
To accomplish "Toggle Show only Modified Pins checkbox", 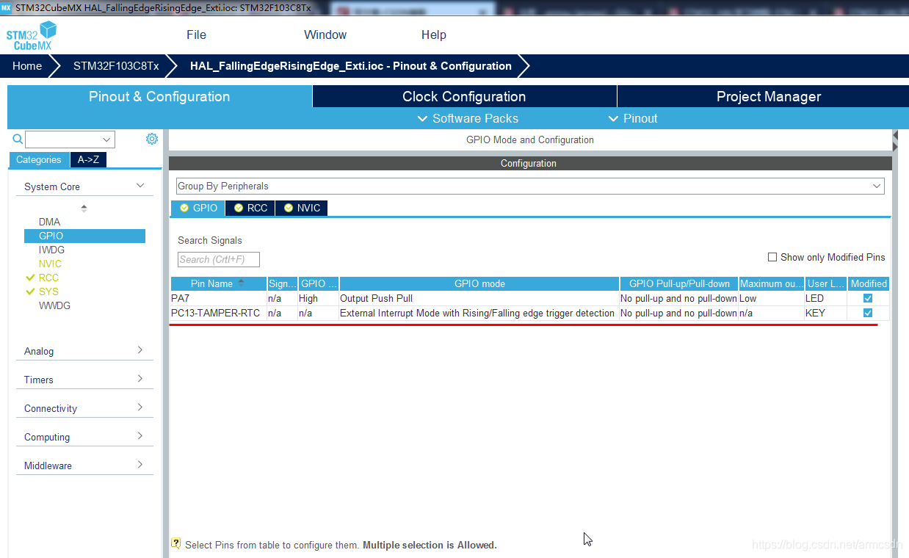I will [x=772, y=257].
